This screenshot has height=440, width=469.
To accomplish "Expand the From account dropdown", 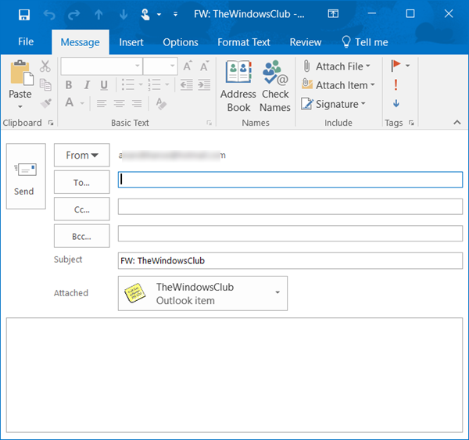I will pos(81,156).
